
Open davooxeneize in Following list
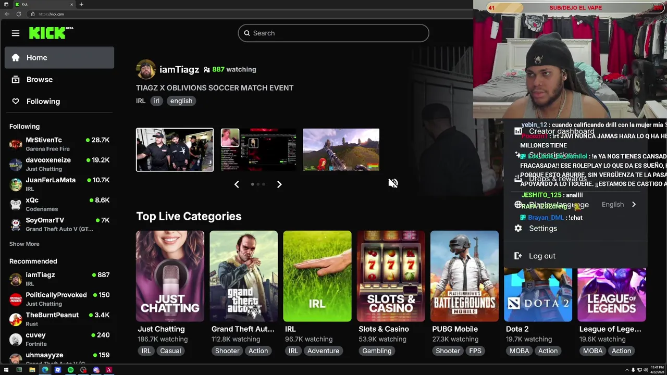(x=59, y=164)
